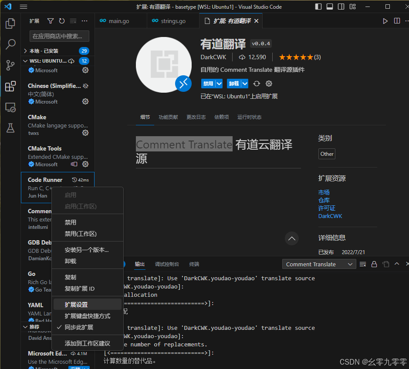Customize layout icon in title bar
Viewport: 409px width, 369px height.
point(352,7)
